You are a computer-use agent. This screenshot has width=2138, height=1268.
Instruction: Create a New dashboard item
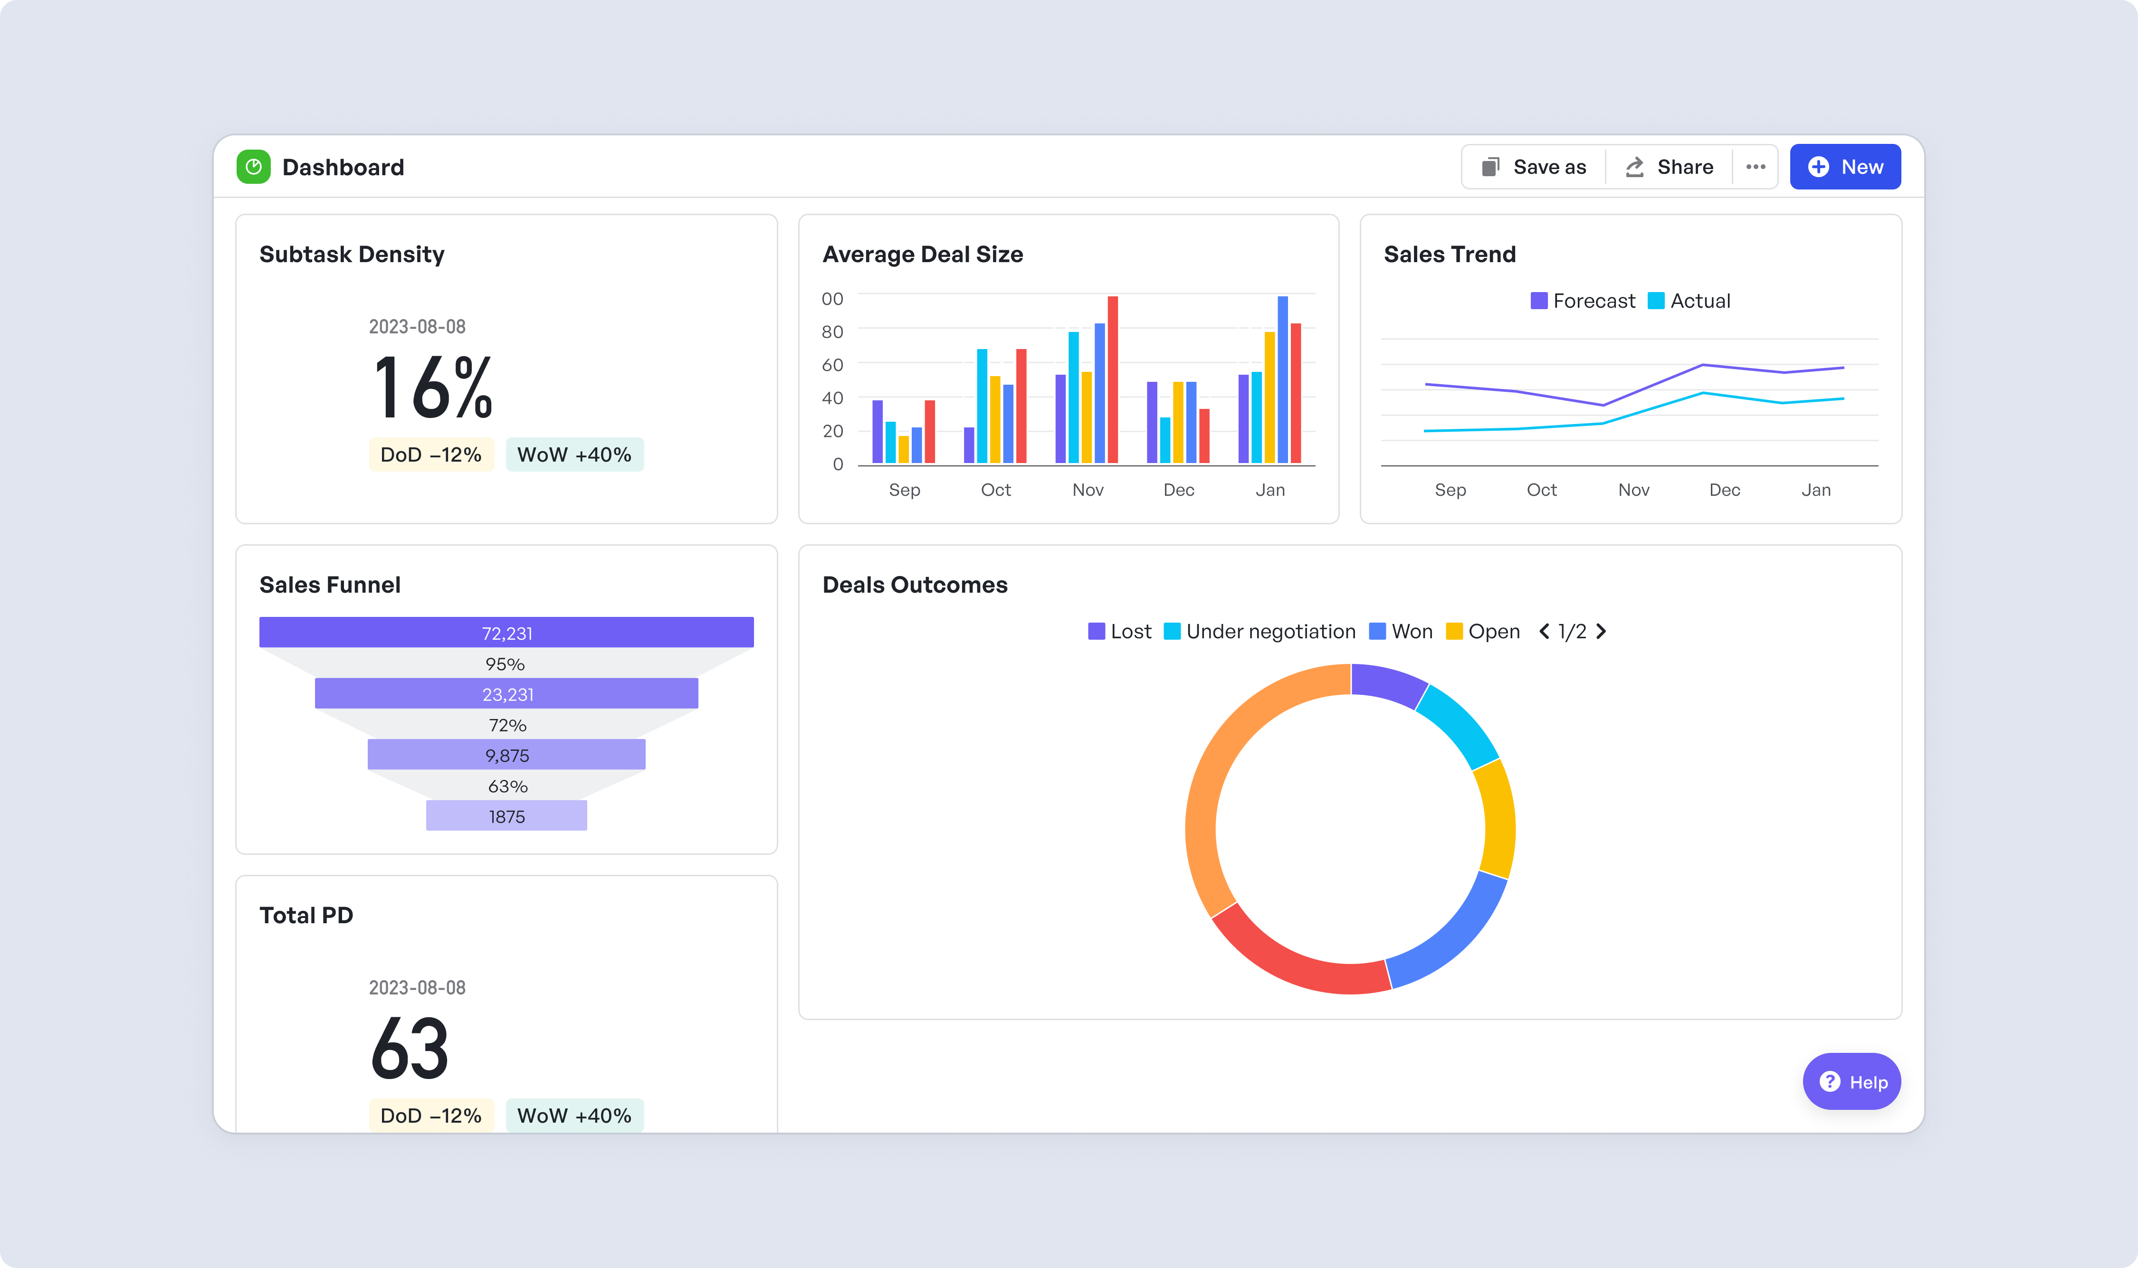pos(1845,167)
